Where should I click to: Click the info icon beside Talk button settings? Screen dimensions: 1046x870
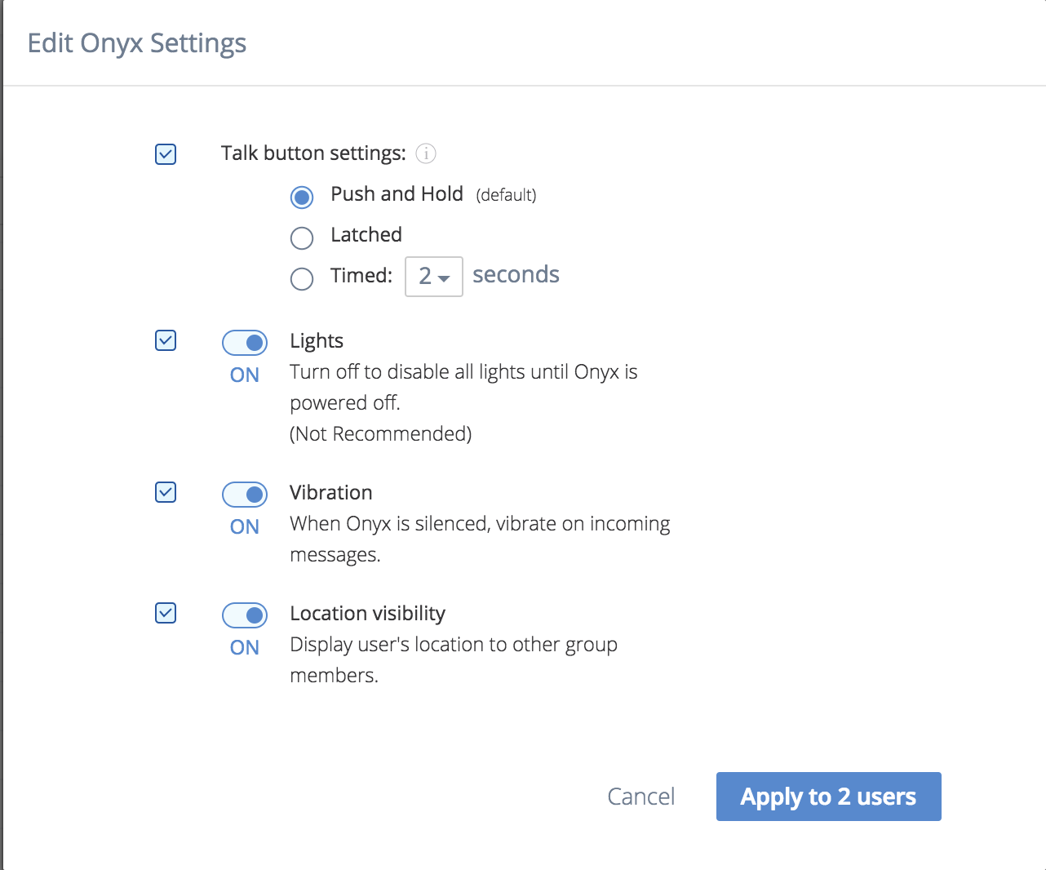(x=426, y=153)
